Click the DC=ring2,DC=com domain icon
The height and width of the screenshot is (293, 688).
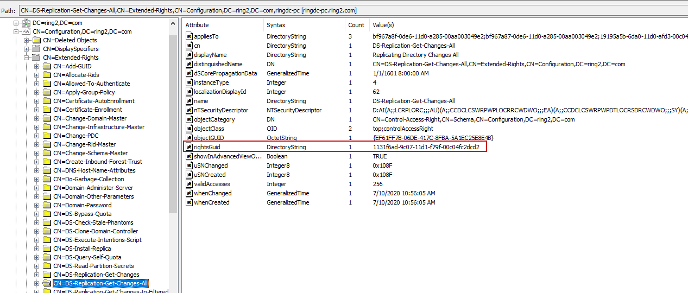[x=26, y=23]
